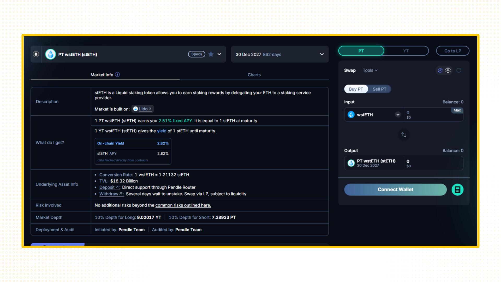The width and height of the screenshot is (501, 282).
Task: Click the Max amount button
Action: click(x=457, y=110)
